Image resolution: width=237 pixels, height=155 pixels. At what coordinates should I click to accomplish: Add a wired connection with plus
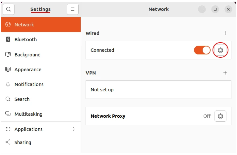click(x=225, y=33)
